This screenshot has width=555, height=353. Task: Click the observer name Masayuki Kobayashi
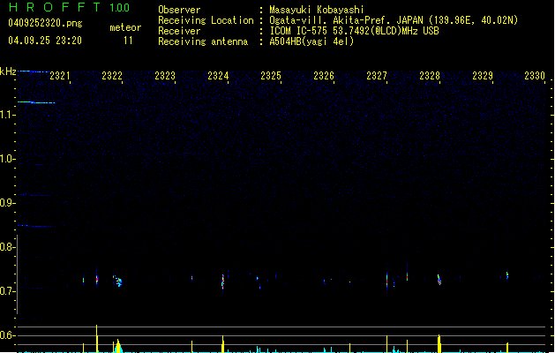[x=317, y=10]
